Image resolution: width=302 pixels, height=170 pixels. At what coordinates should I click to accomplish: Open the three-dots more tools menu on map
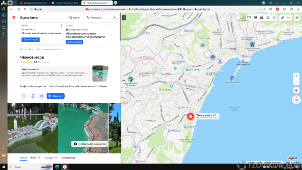pos(289,18)
